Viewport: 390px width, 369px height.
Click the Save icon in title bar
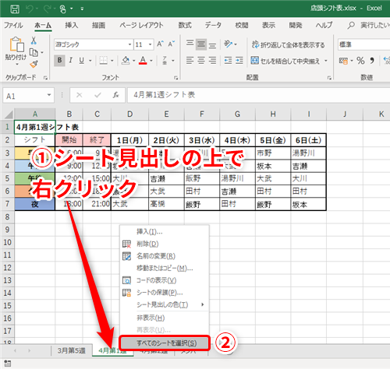[x=15, y=9]
